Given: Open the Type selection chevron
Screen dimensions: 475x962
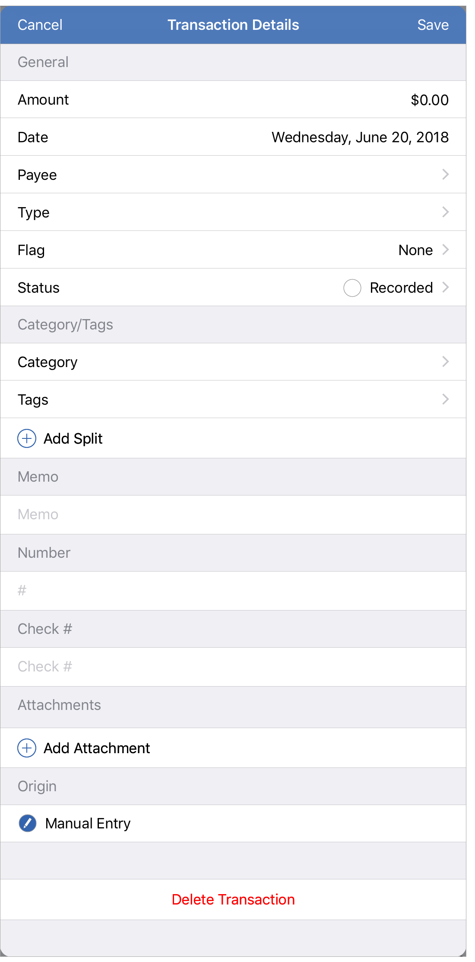Looking at the screenshot, I should [x=446, y=212].
